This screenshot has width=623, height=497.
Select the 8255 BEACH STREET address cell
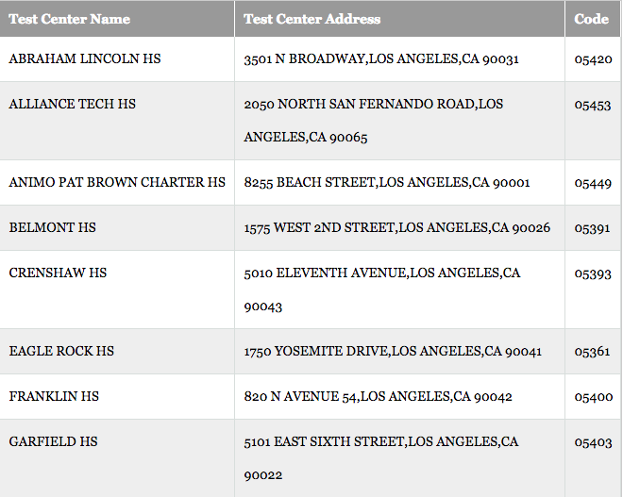point(387,183)
